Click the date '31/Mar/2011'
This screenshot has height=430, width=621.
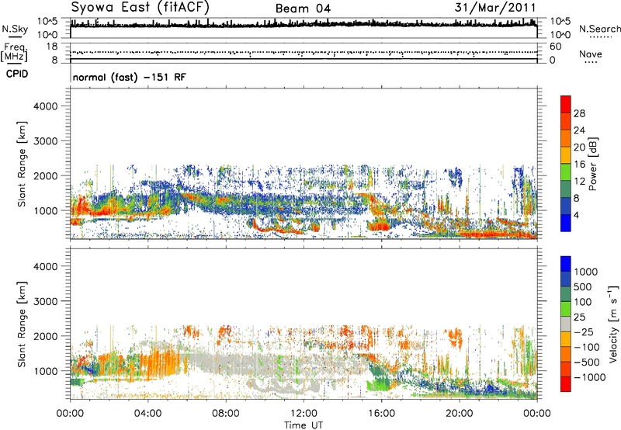pos(495,8)
